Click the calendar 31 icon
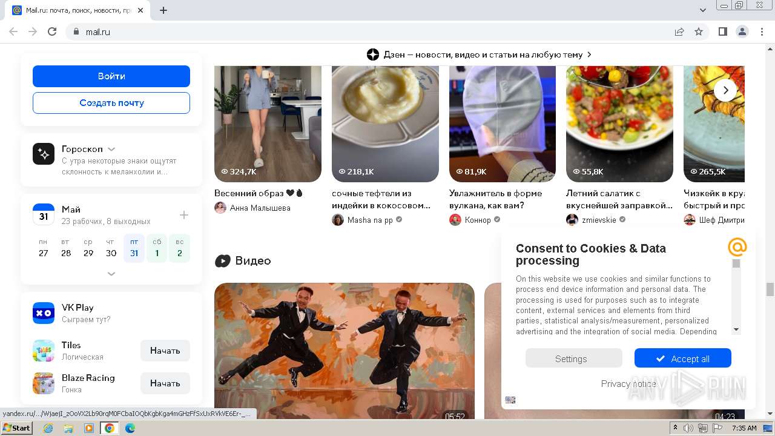The image size is (775, 436). [44, 215]
